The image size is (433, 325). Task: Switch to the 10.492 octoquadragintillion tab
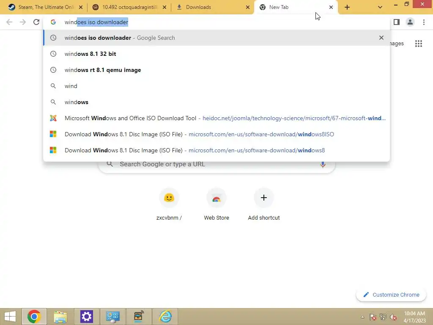129,7
